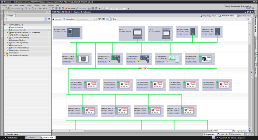Click the Zoom magnifier icon in network toolbar
The image size is (258, 140).
click(x=114, y=19)
